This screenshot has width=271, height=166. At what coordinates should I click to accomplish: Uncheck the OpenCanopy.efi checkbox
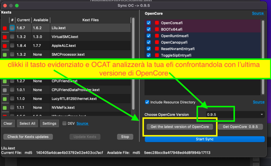149,42
